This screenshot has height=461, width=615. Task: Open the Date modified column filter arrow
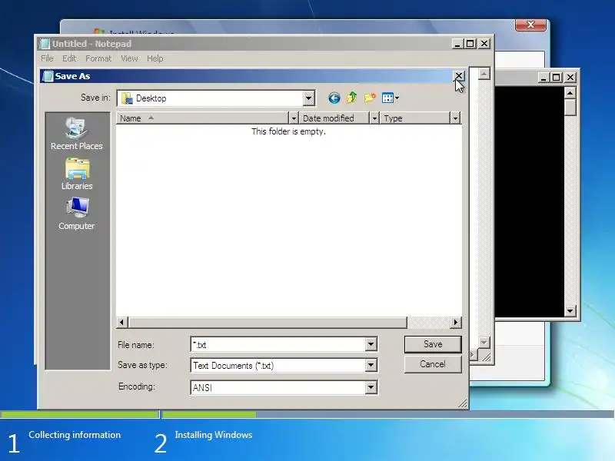(x=374, y=118)
